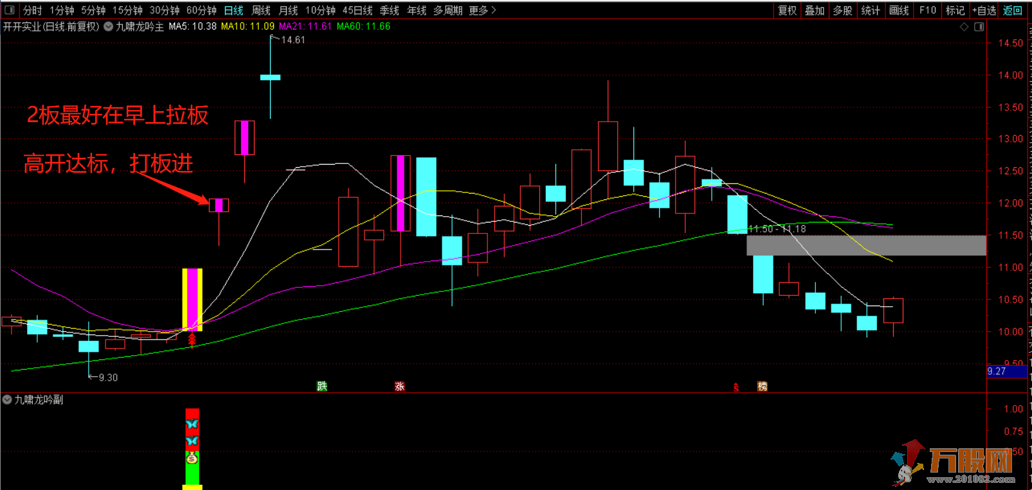Click the blue 9.27 price tag on axis
The width and height of the screenshot is (1032, 490).
pyautogui.click(x=1006, y=371)
